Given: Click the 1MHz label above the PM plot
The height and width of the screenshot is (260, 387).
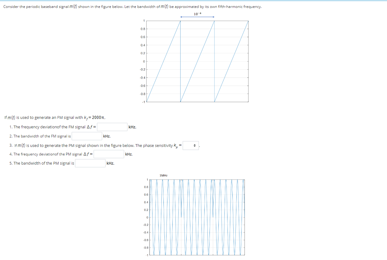Looking at the screenshot, I should 163,175.
